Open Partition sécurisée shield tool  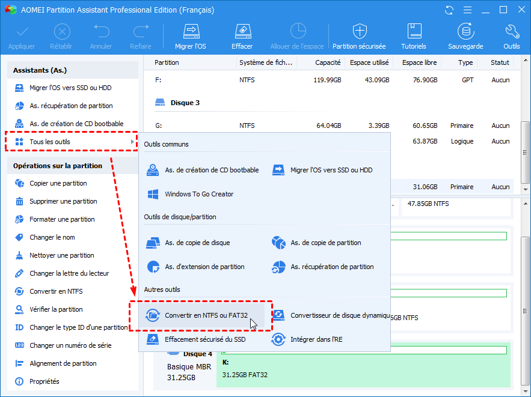[x=359, y=36]
